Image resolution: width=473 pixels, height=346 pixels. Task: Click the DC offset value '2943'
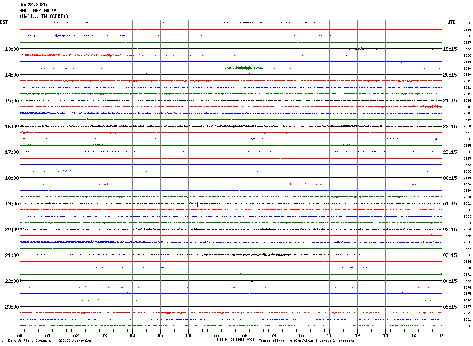pos(467,94)
